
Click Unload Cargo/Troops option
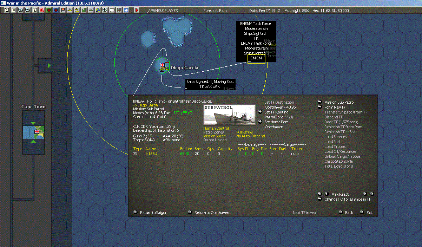(342, 156)
